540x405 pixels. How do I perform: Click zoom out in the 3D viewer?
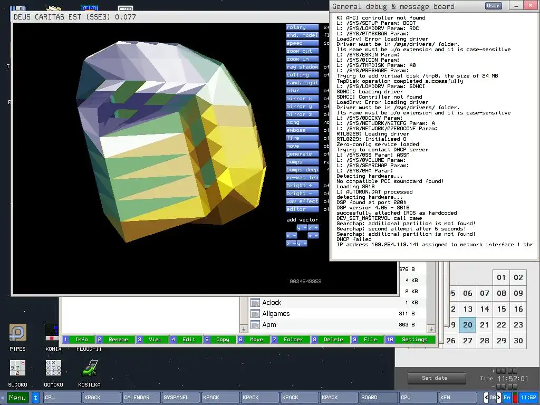click(302, 51)
